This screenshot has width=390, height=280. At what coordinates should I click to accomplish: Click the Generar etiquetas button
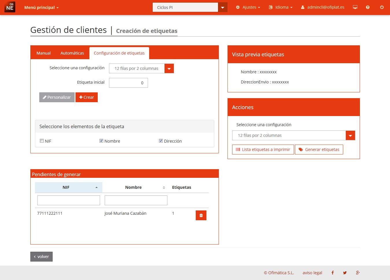(319, 150)
